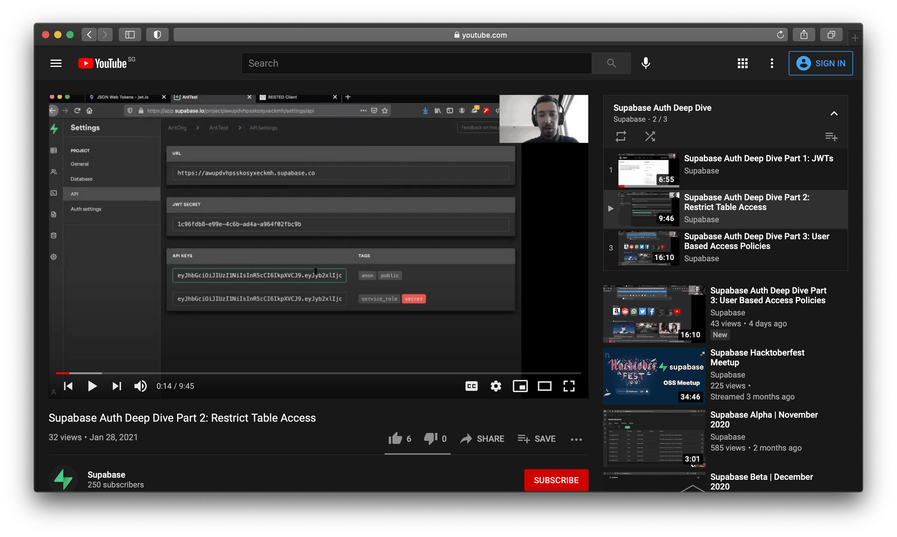
Task: Skip to the next playlist video
Action: click(x=117, y=386)
